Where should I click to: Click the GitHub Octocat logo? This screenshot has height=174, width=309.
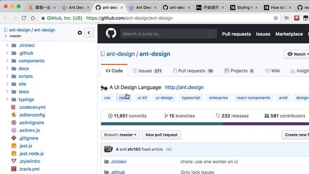111,33
